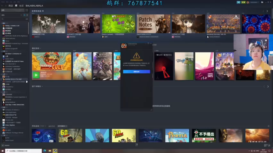Click the blue notification button top right

click(x=239, y=2)
